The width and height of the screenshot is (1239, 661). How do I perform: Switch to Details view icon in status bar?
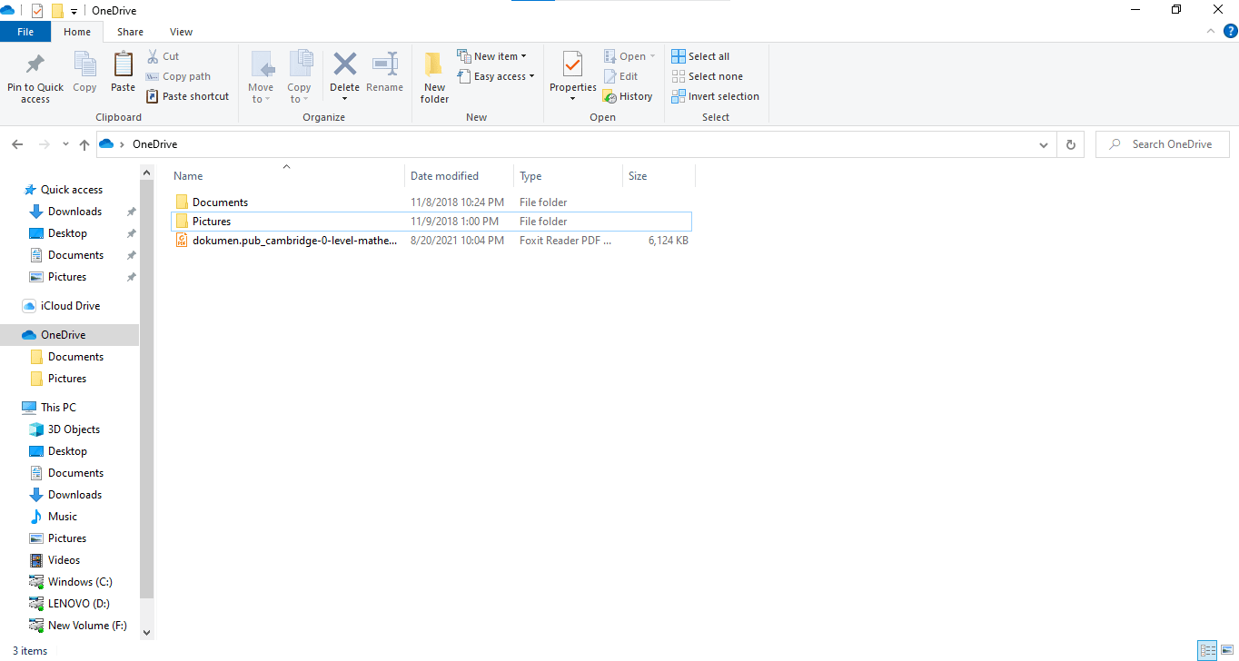tap(1207, 651)
